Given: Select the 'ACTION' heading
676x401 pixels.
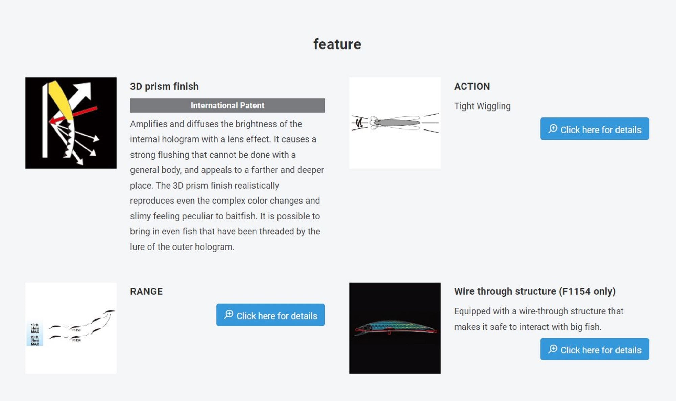Looking at the screenshot, I should [x=472, y=86].
